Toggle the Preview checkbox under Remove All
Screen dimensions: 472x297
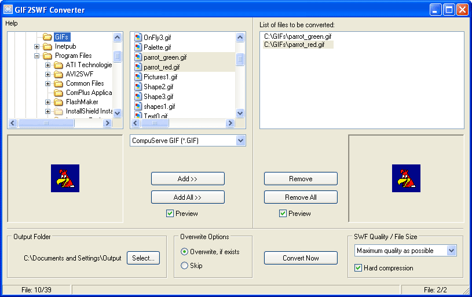283,214
